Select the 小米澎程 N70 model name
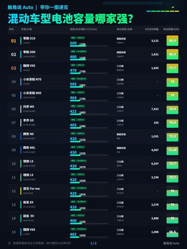The image size is (187, 249). tap(32, 79)
